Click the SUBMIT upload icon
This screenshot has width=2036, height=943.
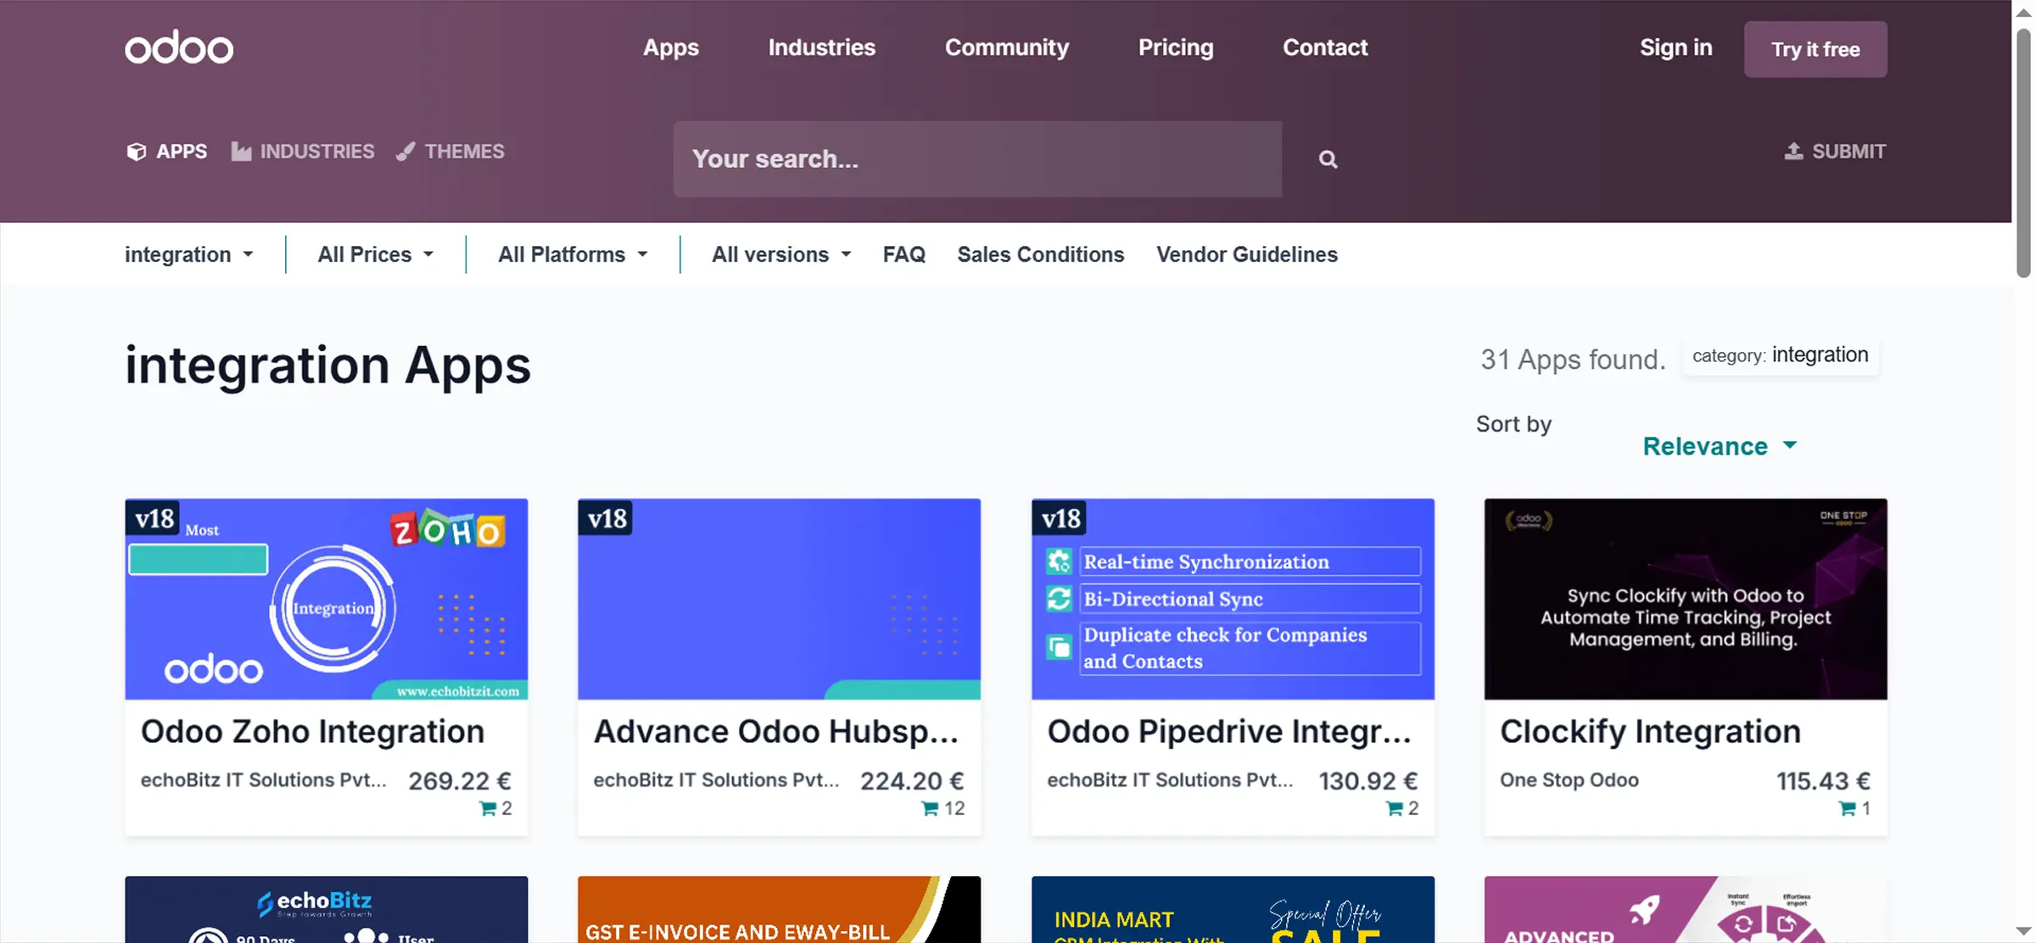pyautogui.click(x=1793, y=151)
